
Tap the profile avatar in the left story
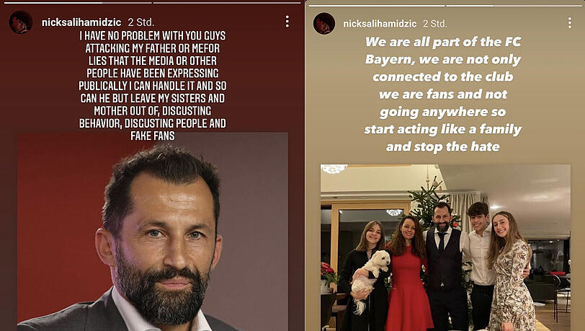[x=20, y=22]
